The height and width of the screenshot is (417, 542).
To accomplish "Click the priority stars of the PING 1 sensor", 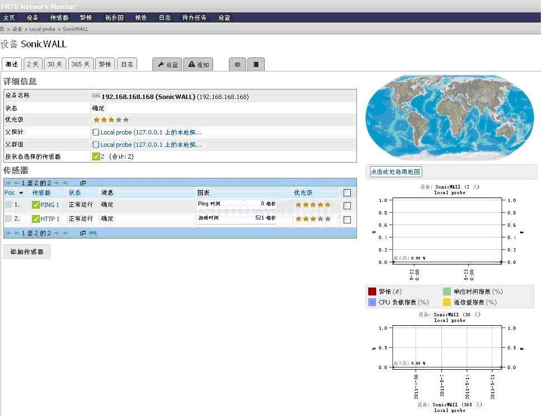I will pos(313,205).
